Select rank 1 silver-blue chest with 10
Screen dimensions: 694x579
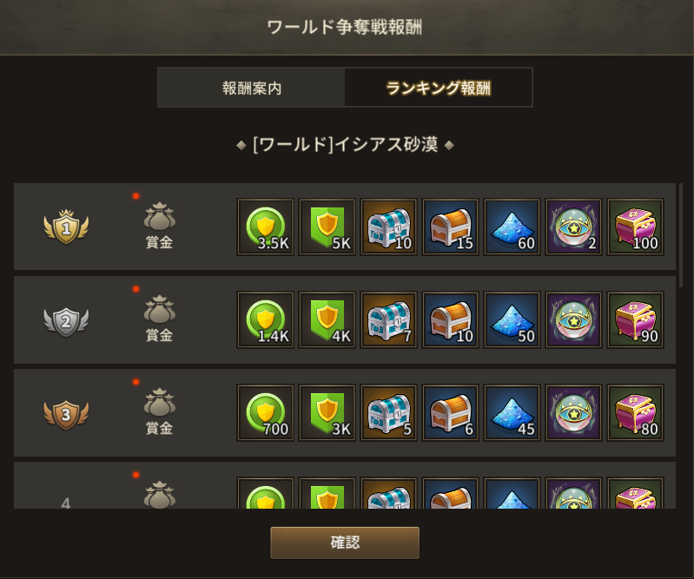click(388, 227)
